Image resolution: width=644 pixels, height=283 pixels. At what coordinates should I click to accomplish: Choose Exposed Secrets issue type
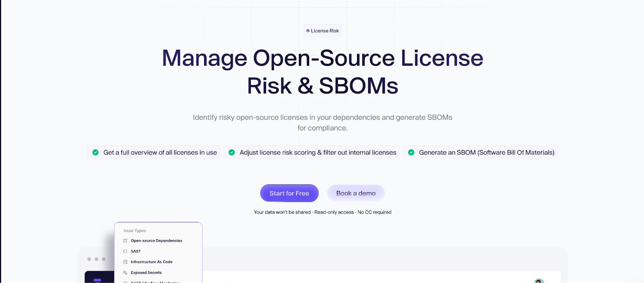(x=146, y=273)
